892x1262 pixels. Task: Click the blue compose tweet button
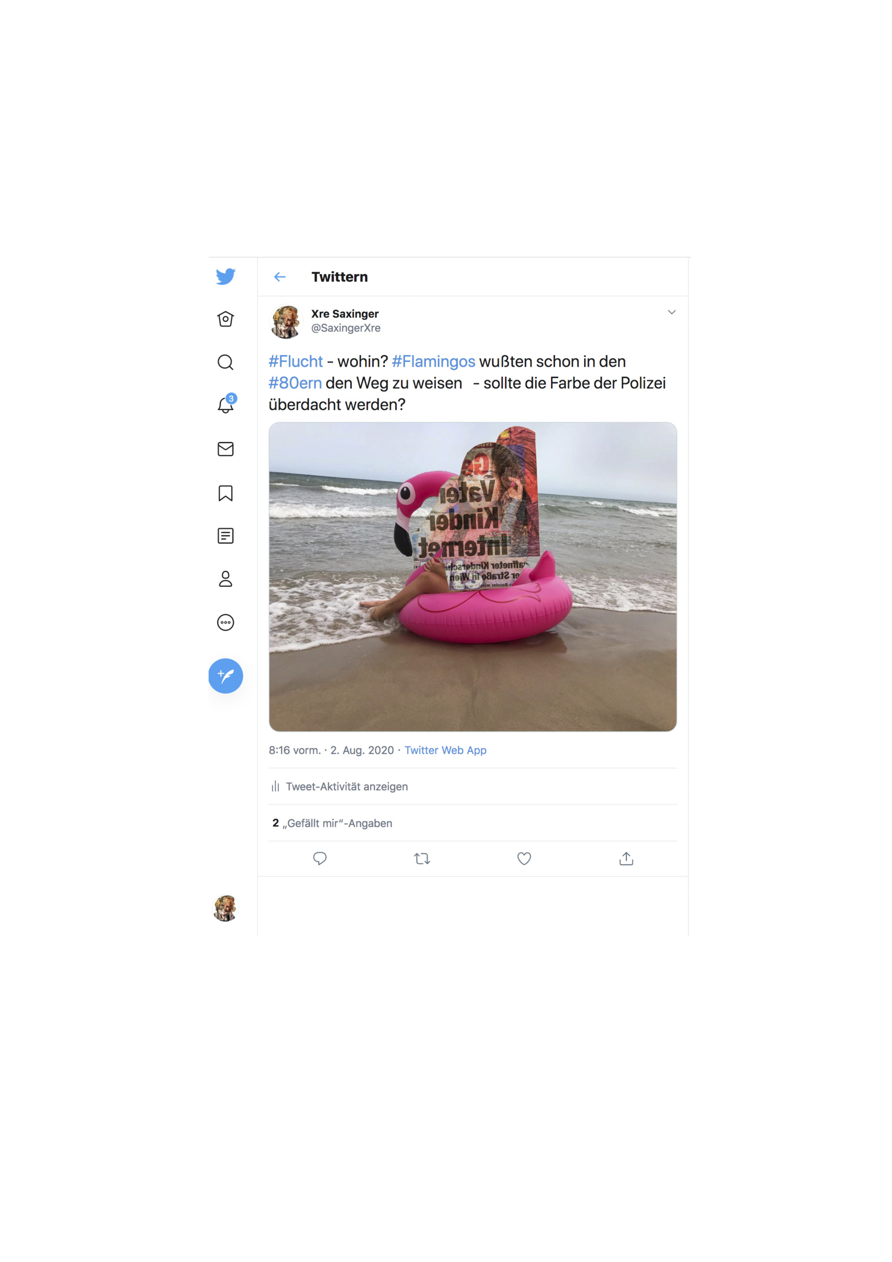tap(225, 675)
